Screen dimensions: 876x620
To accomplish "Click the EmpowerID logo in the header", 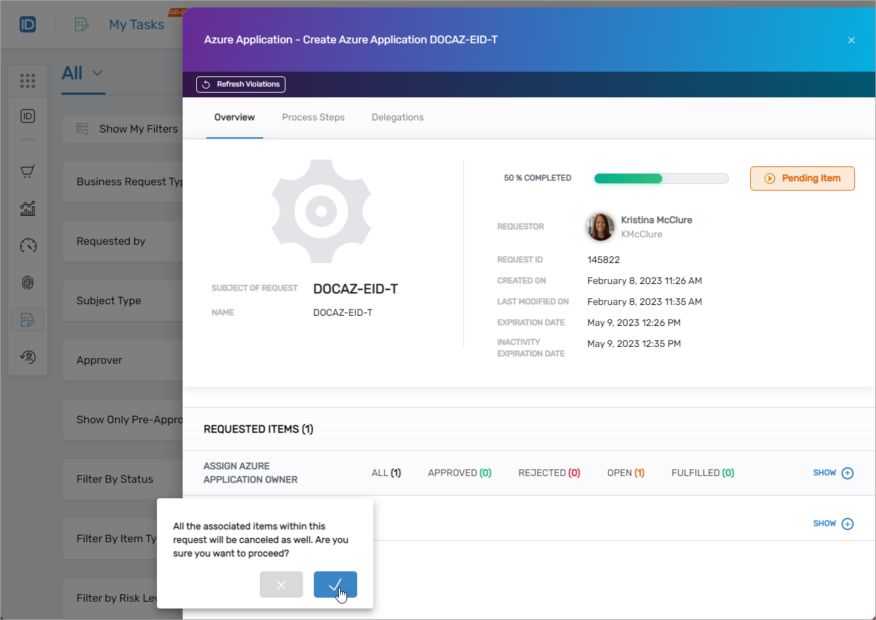I will click(28, 24).
